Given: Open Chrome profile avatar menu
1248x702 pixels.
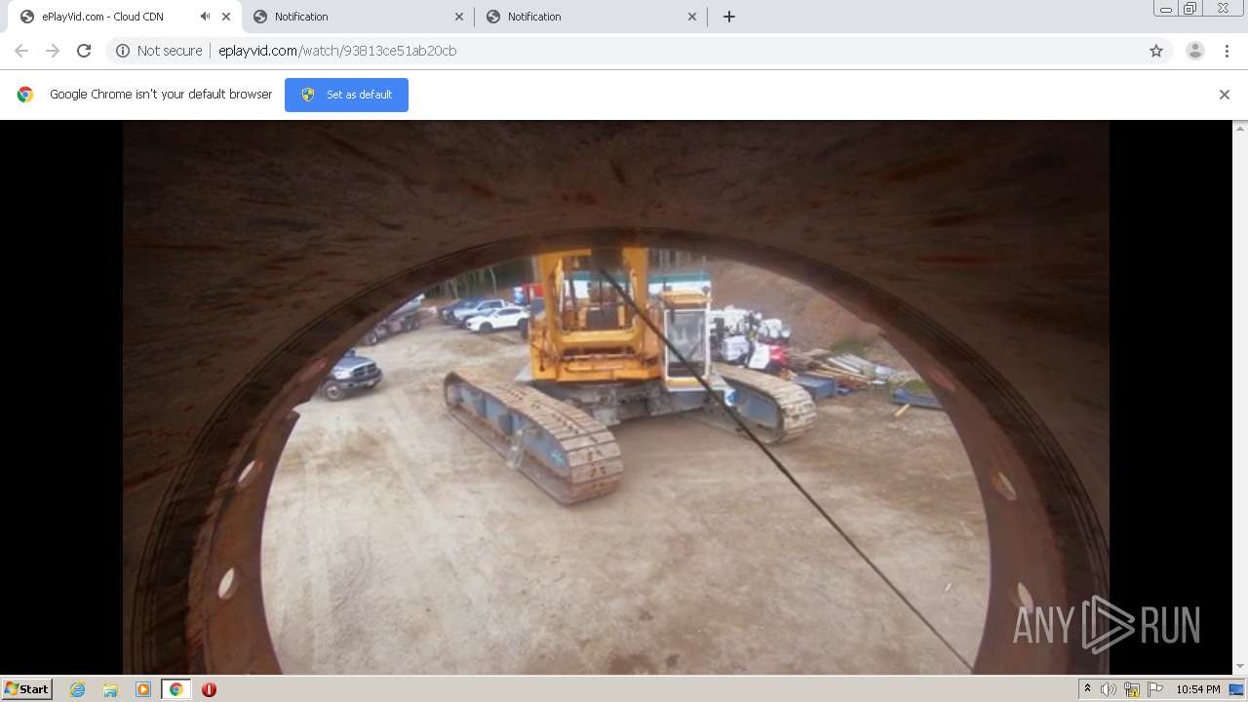Looking at the screenshot, I should click(x=1195, y=51).
